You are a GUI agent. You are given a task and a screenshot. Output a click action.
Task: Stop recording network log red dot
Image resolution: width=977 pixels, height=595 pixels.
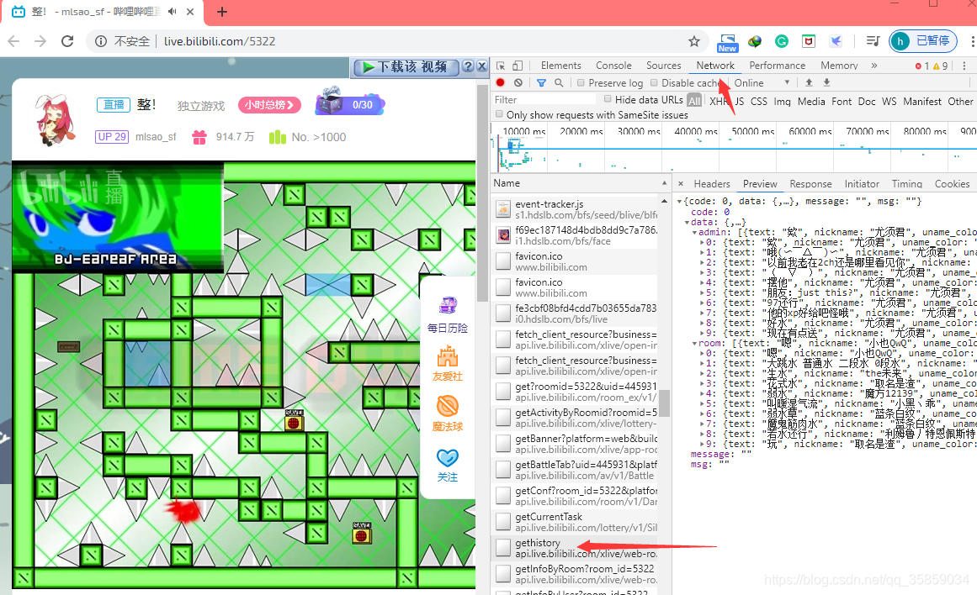coord(501,82)
